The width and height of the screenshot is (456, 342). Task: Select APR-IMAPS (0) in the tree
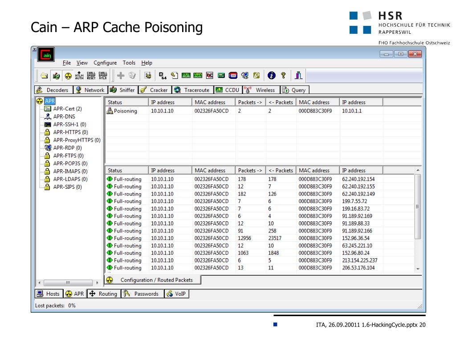[x=70, y=171]
